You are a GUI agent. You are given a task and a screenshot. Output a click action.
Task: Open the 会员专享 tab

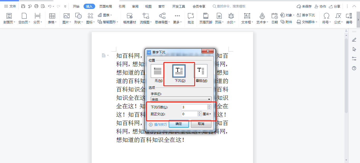199,6
